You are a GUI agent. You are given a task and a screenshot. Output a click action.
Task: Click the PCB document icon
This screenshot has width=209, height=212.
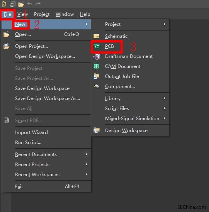coord(97,46)
